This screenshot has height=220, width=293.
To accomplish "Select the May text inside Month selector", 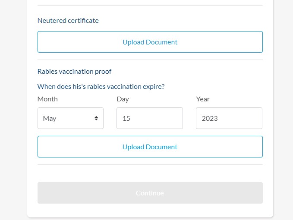I will (50, 119).
